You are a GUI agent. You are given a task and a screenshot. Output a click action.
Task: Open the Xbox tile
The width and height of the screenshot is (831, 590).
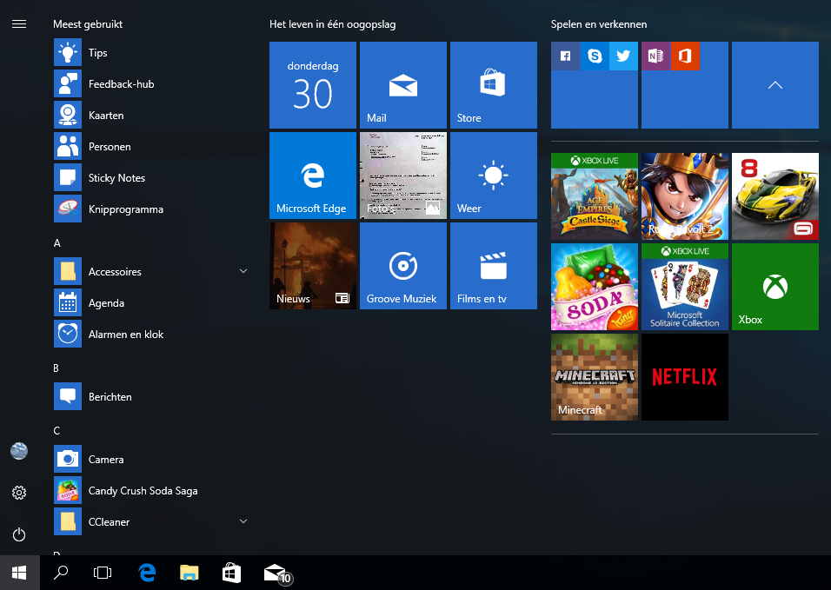[x=774, y=287]
